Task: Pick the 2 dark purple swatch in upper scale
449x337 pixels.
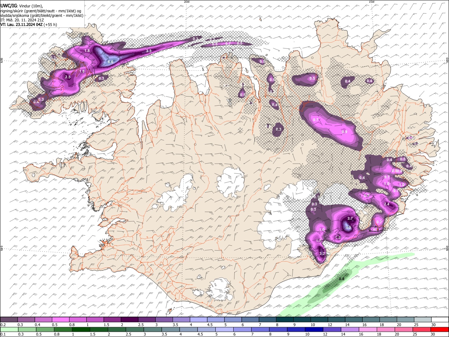Action: coord(129,320)
